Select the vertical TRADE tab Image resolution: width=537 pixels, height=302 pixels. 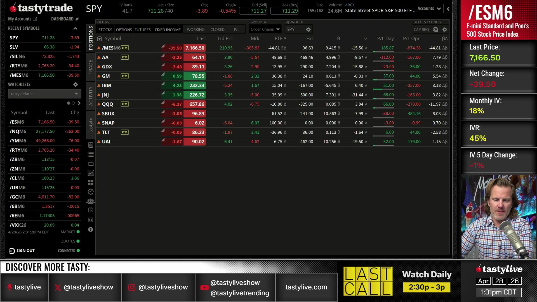91,67
